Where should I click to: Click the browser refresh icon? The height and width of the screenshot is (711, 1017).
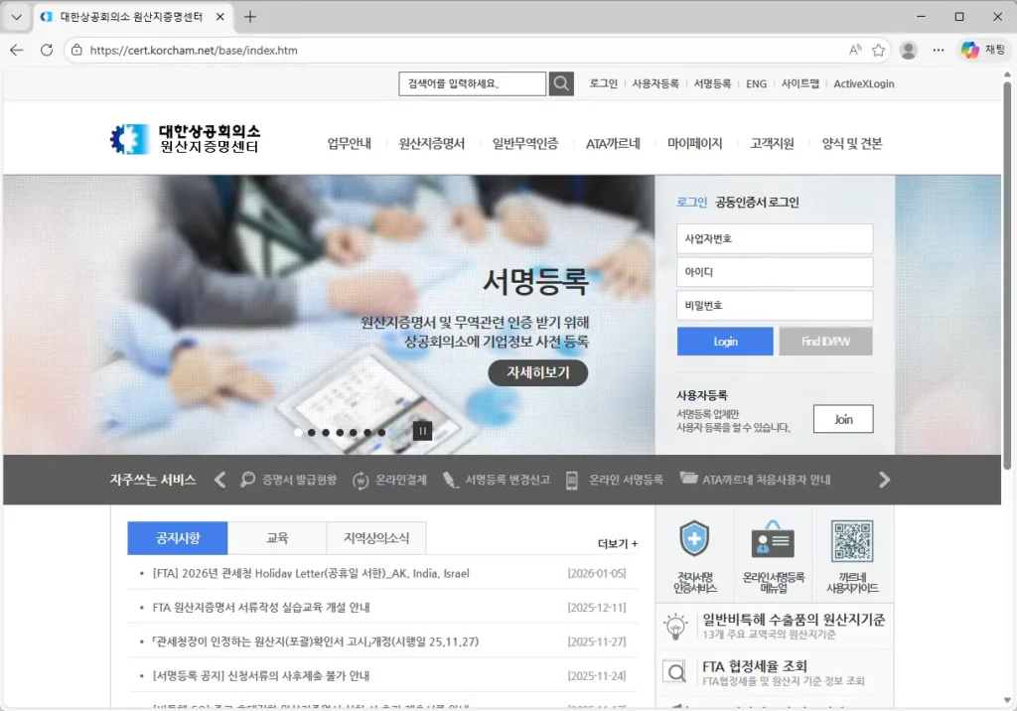[47, 50]
